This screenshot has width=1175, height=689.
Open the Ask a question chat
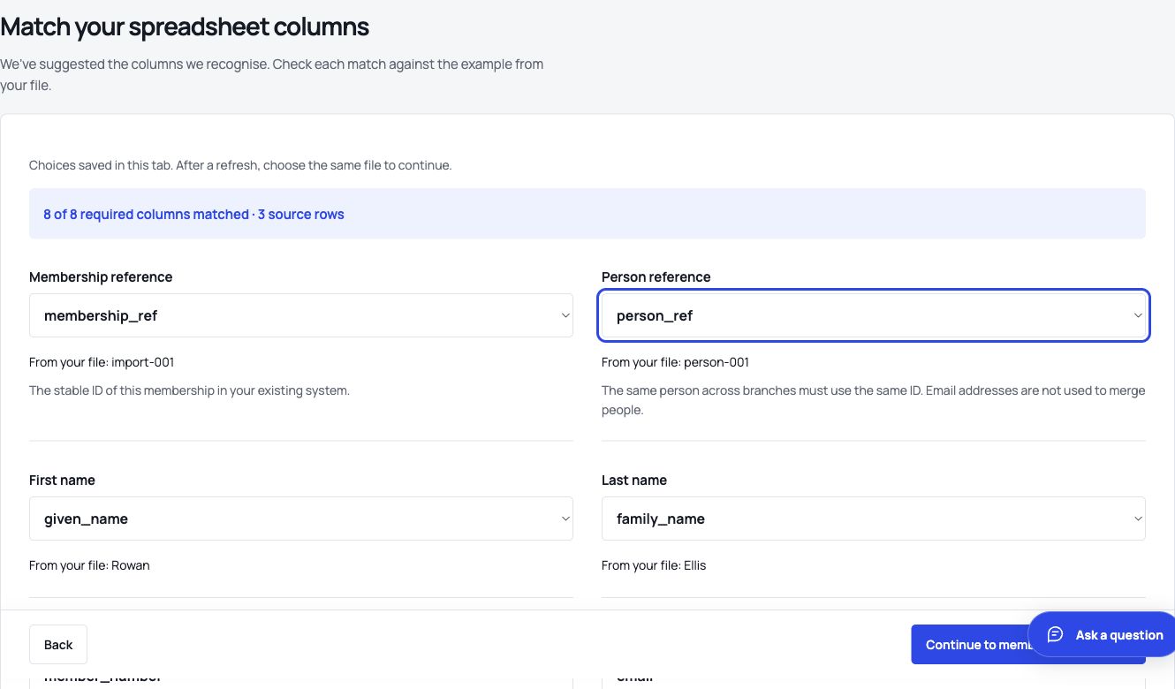click(x=1104, y=634)
